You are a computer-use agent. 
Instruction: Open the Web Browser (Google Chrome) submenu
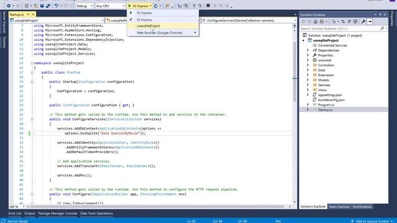(x=163, y=33)
